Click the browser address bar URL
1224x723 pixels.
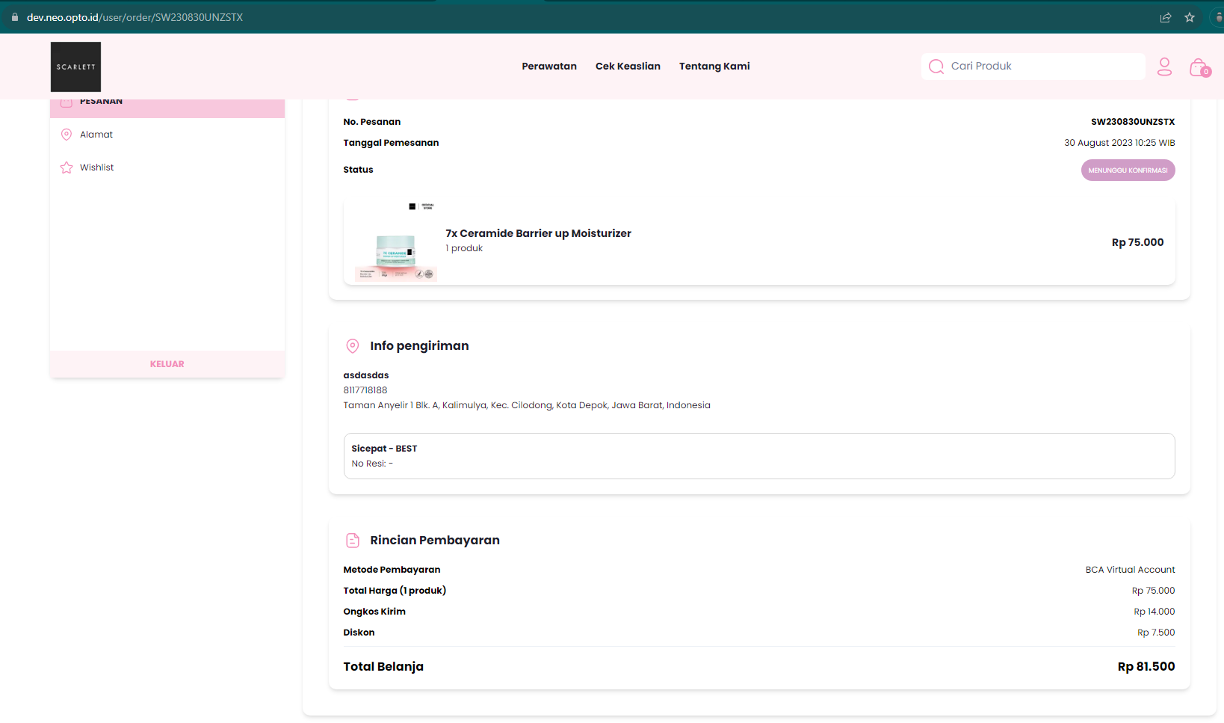click(x=135, y=17)
